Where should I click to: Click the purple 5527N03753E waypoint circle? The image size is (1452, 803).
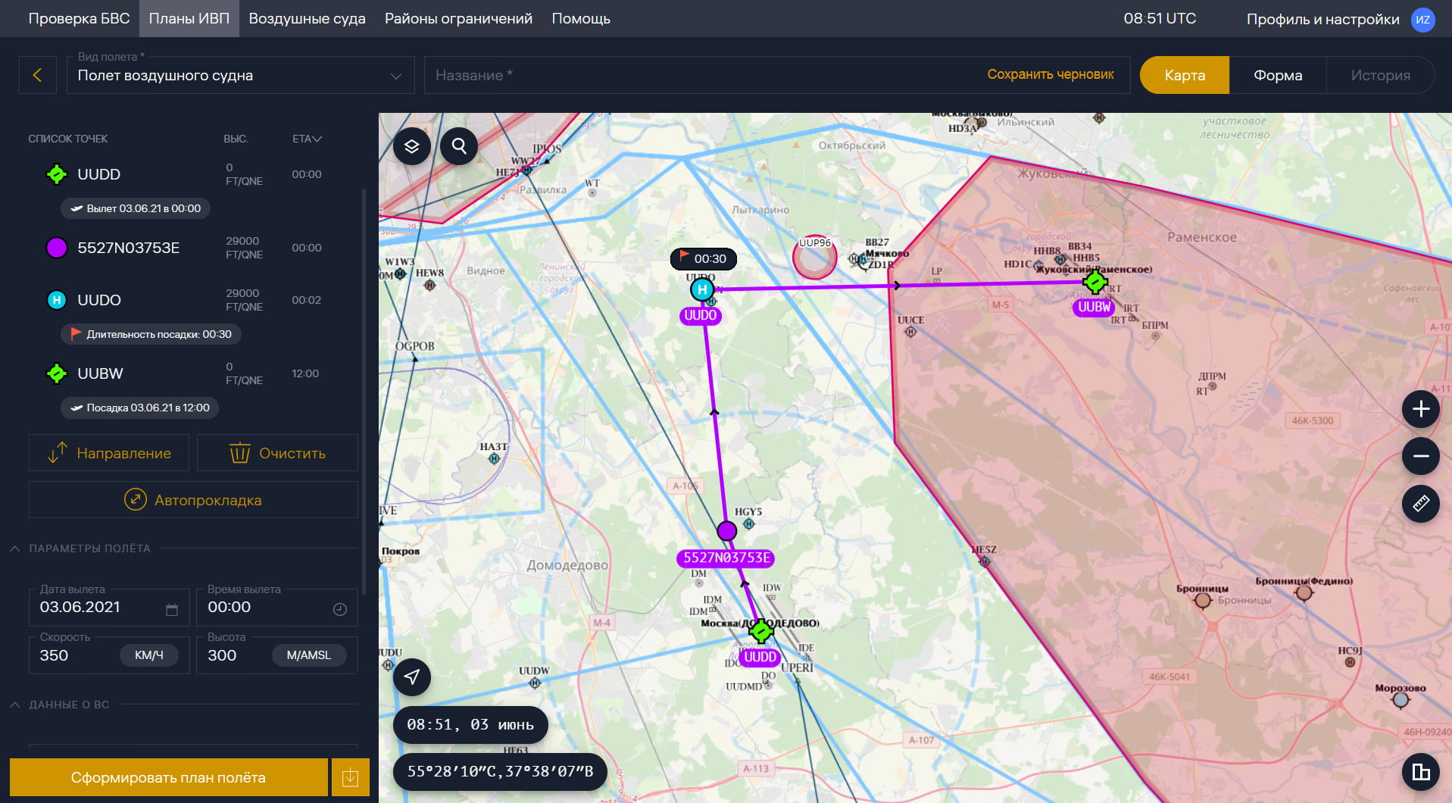[x=726, y=531]
